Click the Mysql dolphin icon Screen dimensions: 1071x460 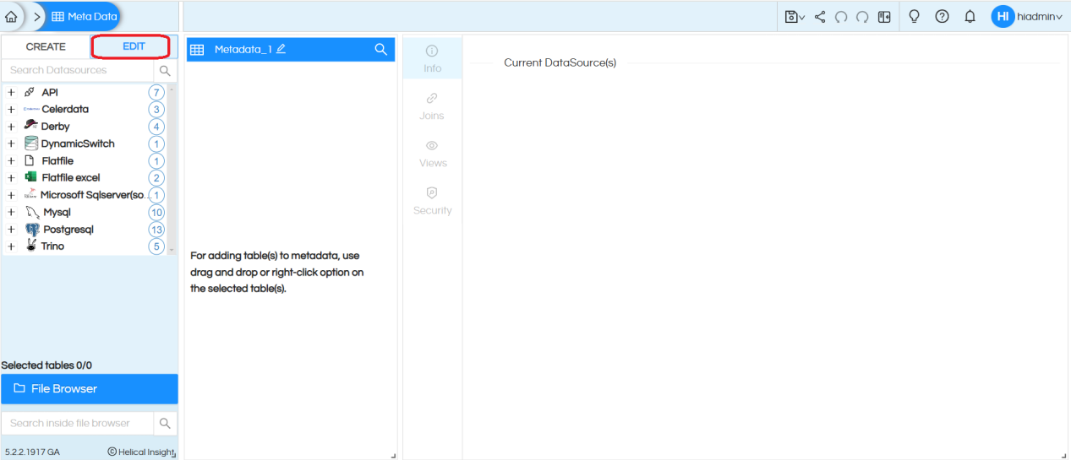(x=32, y=212)
